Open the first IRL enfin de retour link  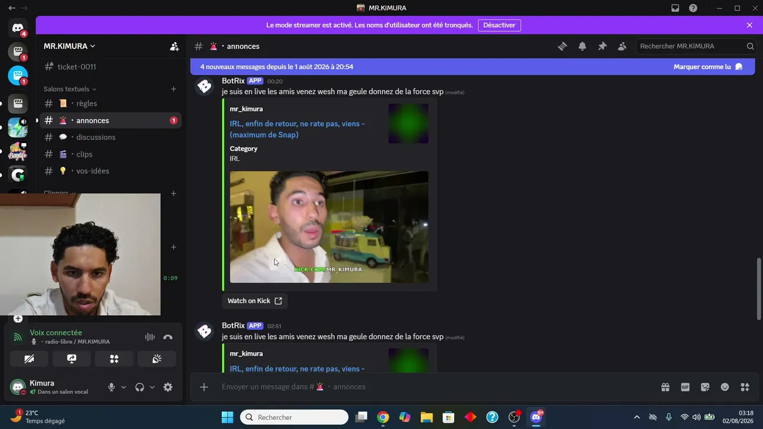pyautogui.click(x=297, y=129)
